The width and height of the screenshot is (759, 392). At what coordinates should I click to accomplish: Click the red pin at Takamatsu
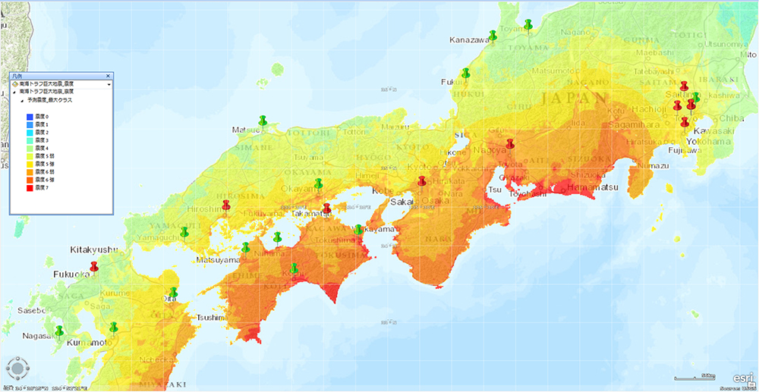tap(326, 208)
